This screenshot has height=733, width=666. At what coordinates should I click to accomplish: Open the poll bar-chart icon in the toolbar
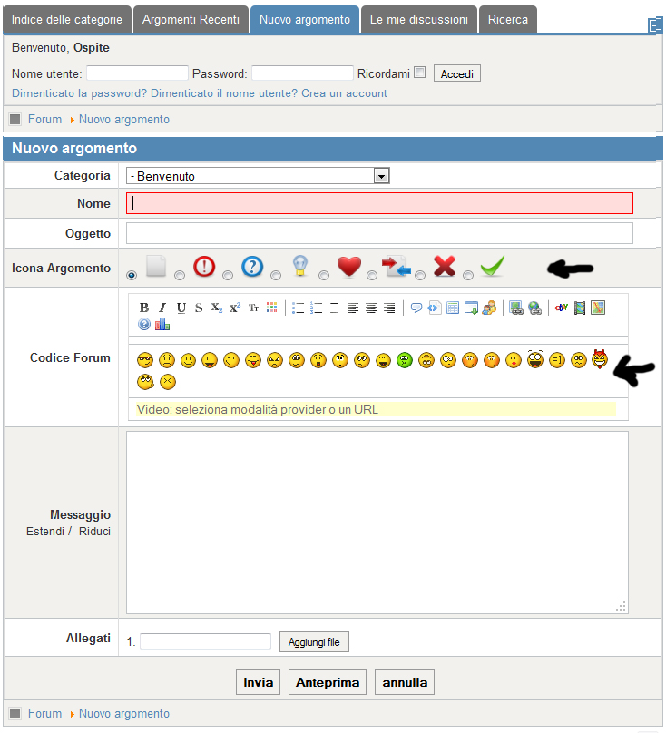[x=162, y=324]
